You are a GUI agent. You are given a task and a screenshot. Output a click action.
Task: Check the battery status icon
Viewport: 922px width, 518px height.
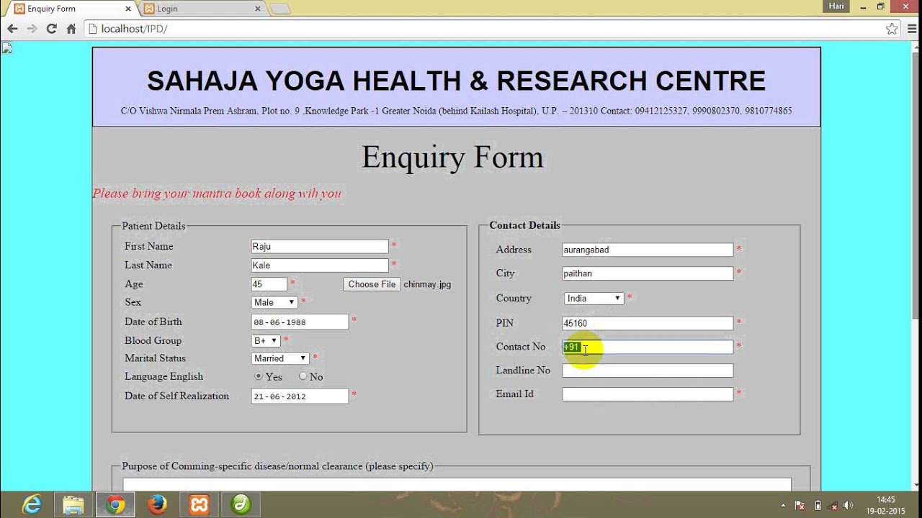coord(817,505)
